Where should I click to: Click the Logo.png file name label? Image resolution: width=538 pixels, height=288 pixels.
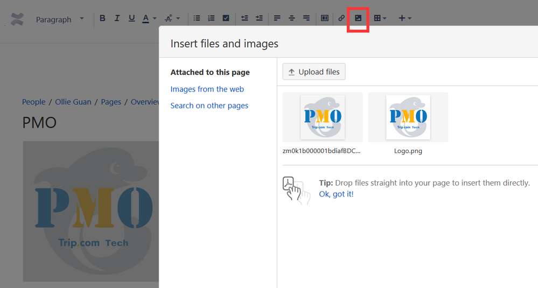tap(408, 151)
